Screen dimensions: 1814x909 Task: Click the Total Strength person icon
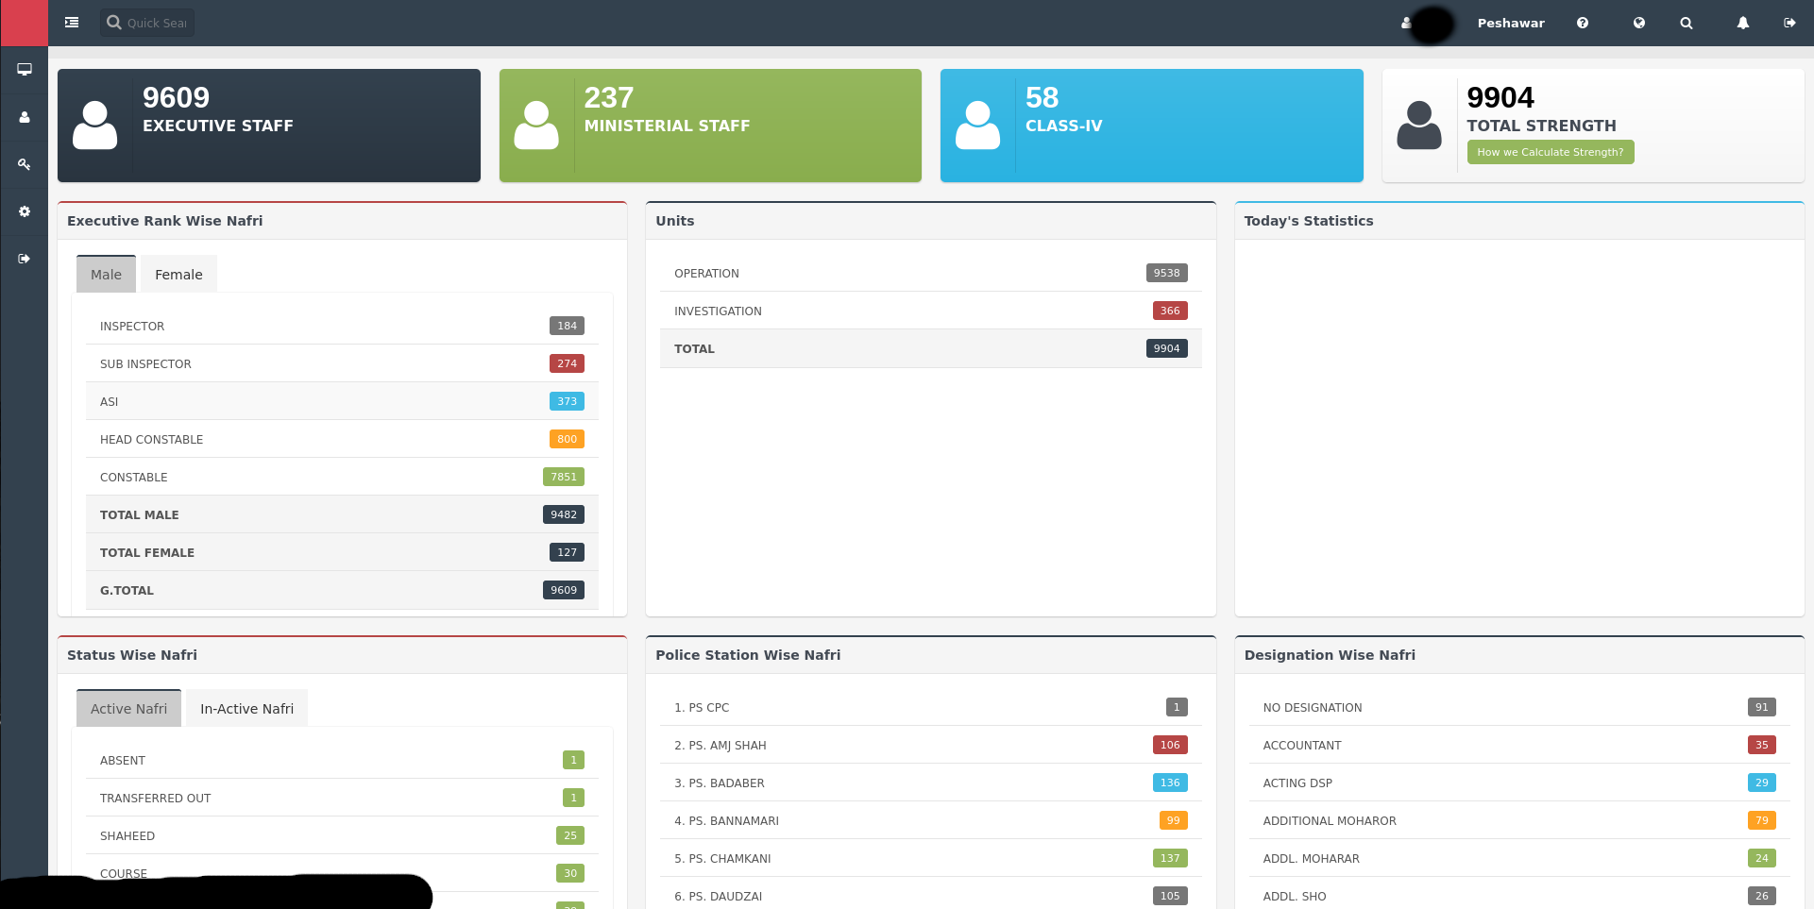coord(1419,126)
